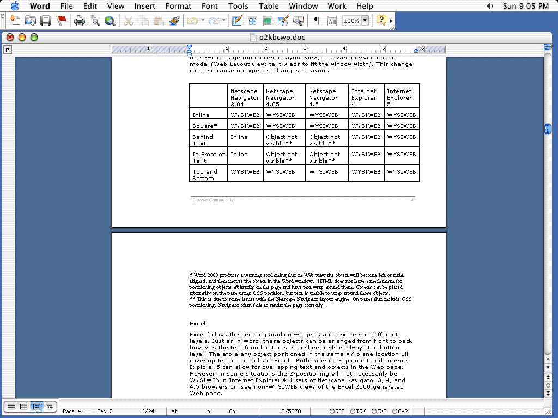Activate the Format Painter brush
Screen dimensions: 558x418
tap(174, 21)
